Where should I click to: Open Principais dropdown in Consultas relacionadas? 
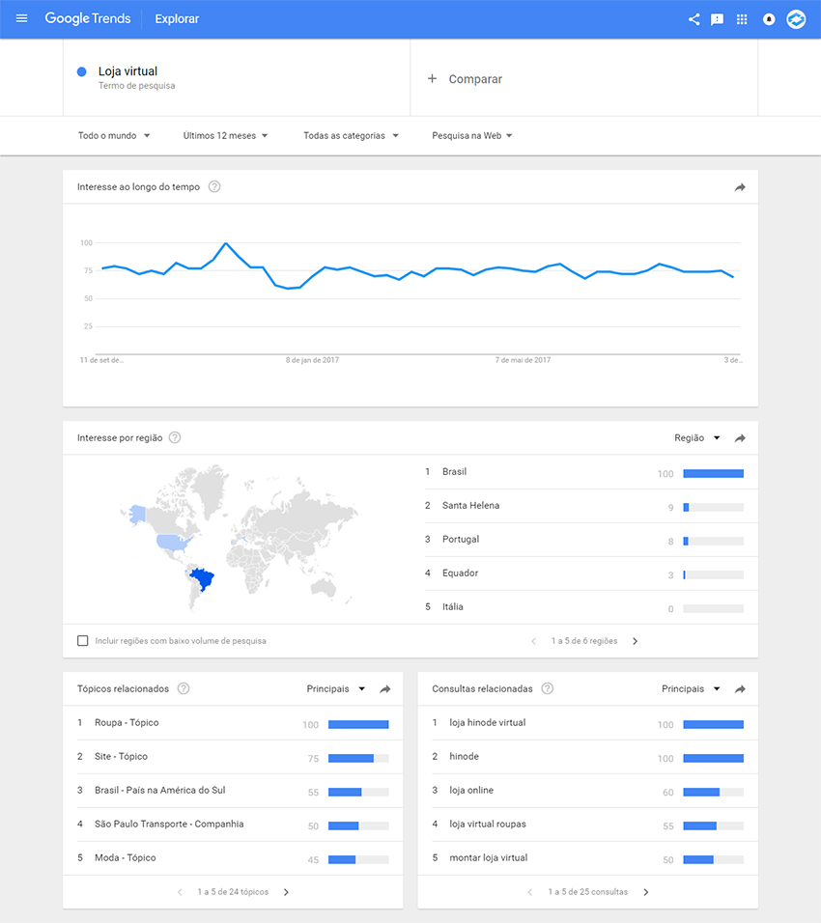click(x=691, y=688)
